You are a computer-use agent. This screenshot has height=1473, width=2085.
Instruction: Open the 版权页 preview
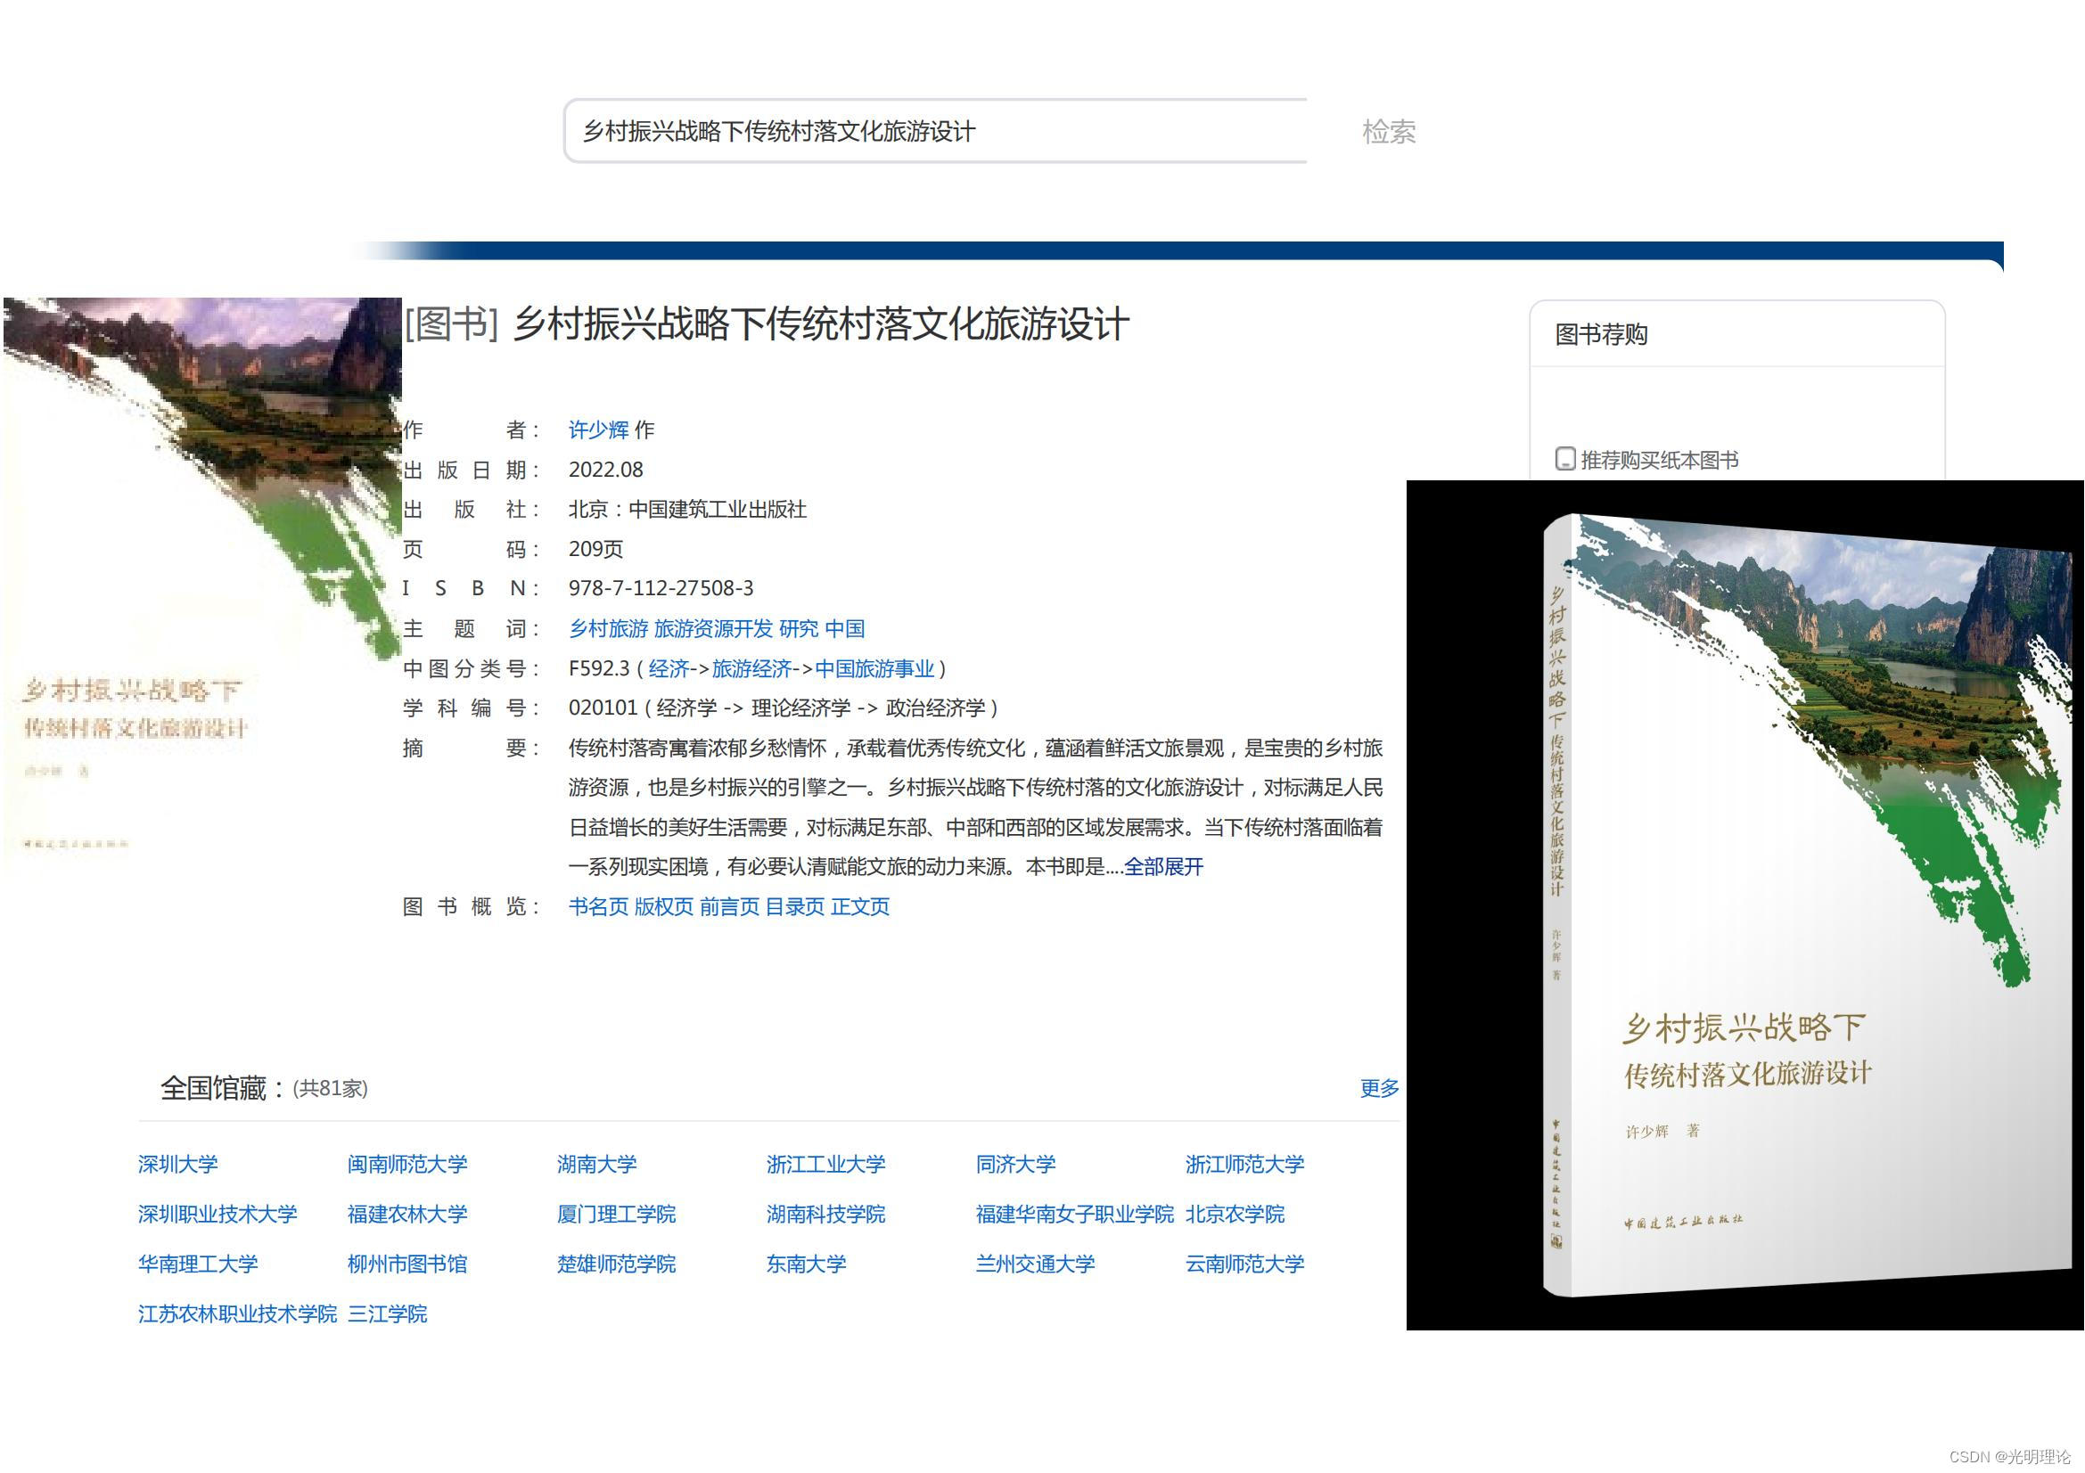pyautogui.click(x=664, y=905)
